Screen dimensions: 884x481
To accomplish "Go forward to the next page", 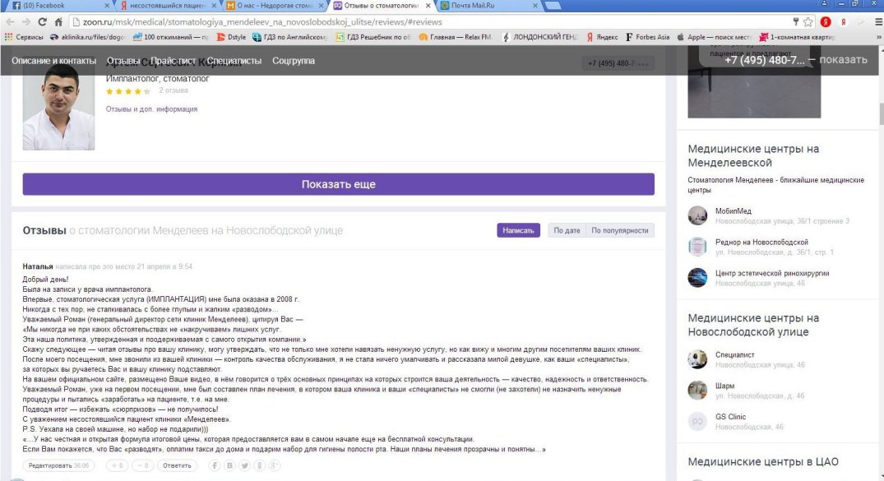I will click(26, 22).
